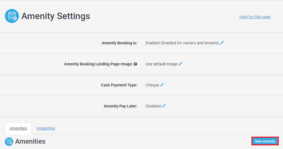Edit the Amenity Pay Later setting
The image size is (283, 149).
pyautogui.click(x=164, y=106)
